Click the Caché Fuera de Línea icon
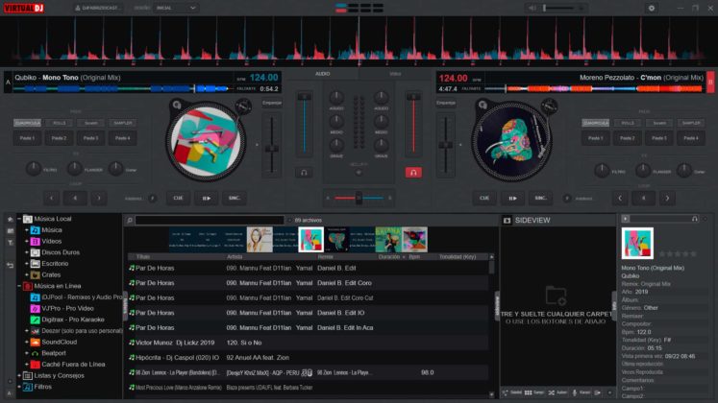Viewport: 718px width, 403px height. [35, 365]
